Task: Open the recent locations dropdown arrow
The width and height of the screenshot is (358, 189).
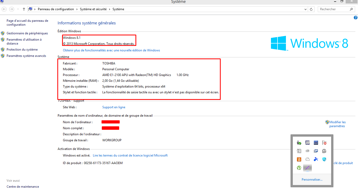Action: pos(18,9)
